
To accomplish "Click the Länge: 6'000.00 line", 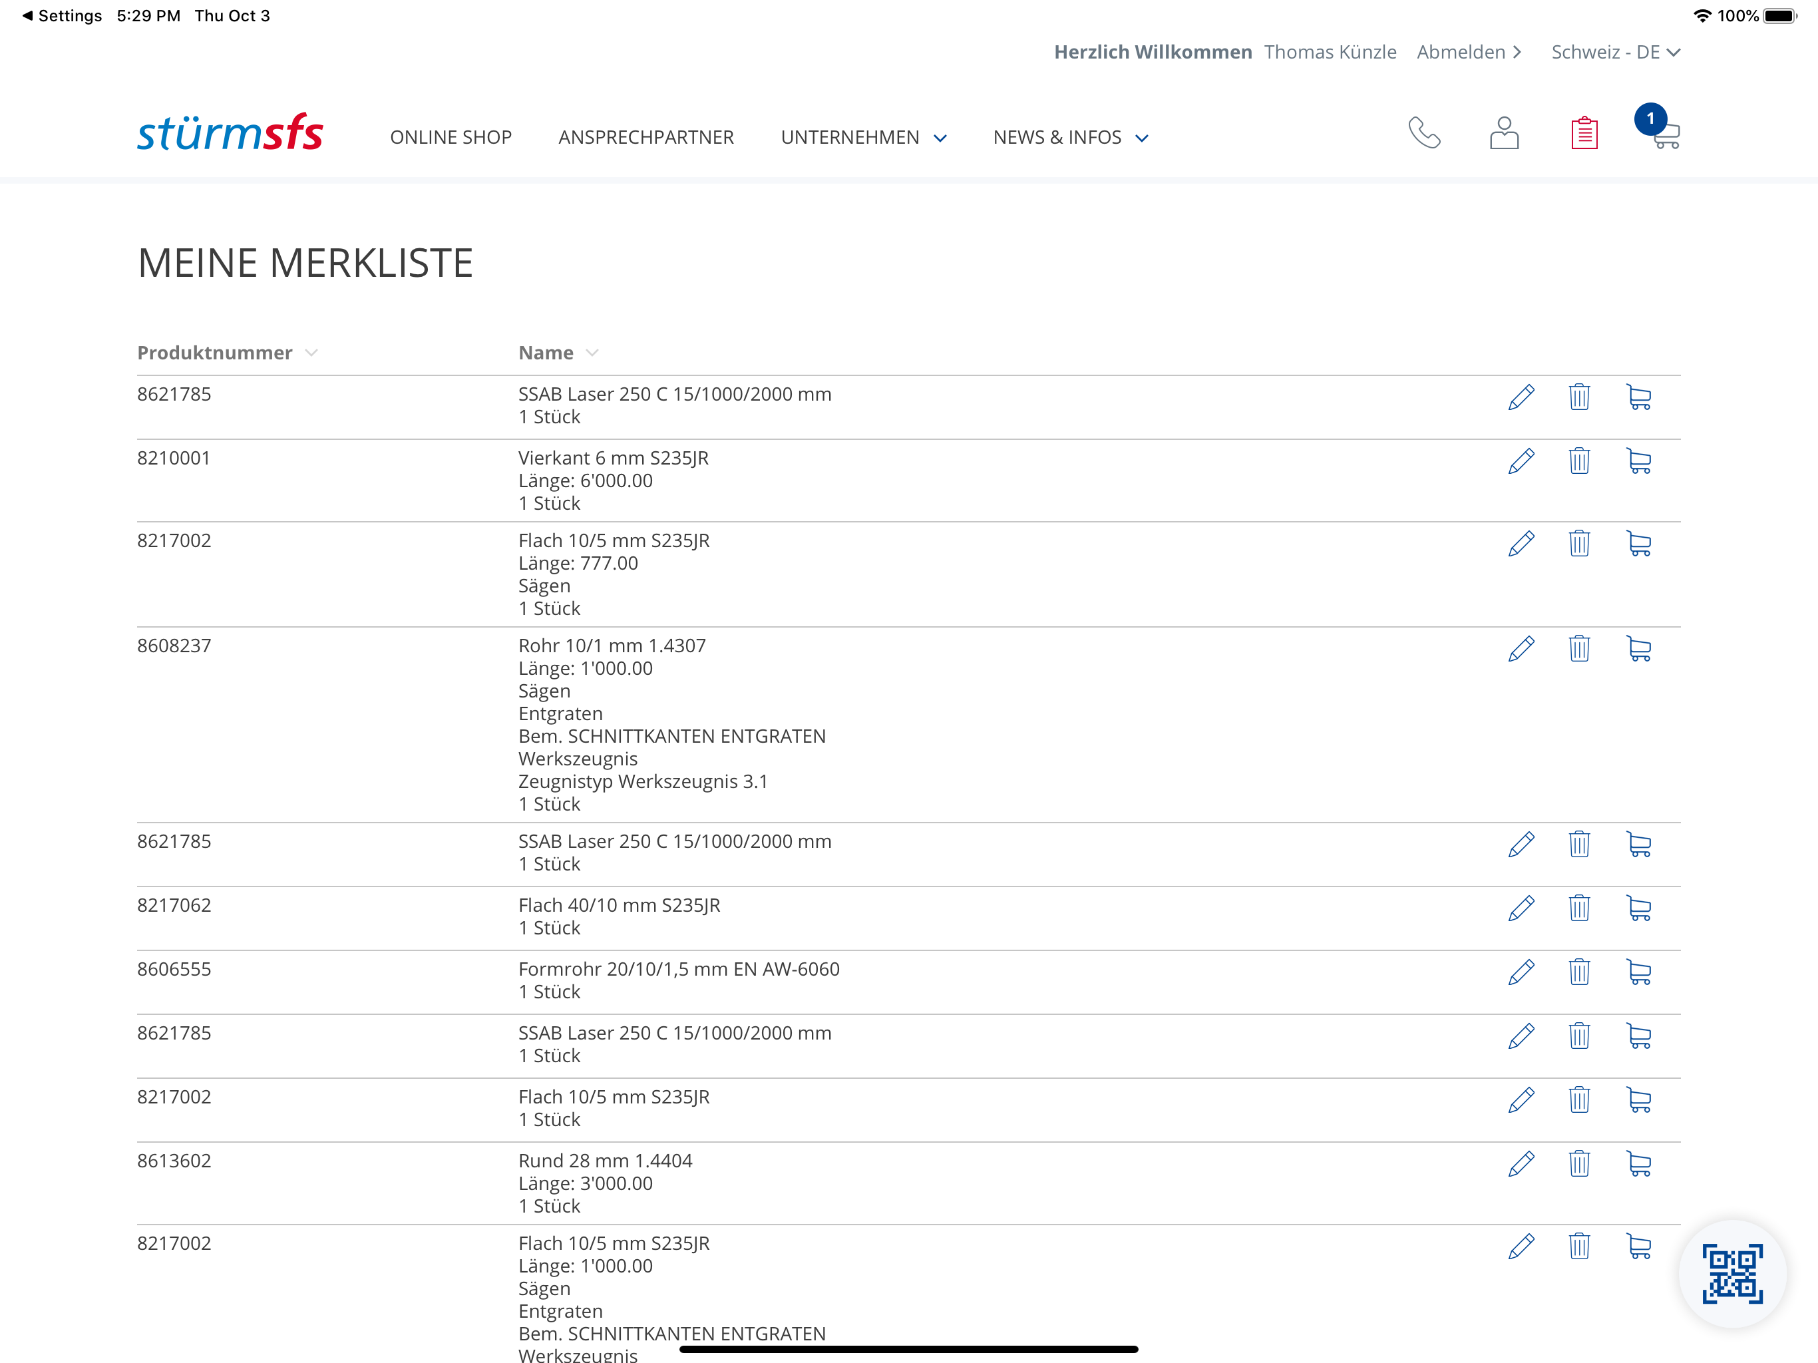I will click(x=585, y=481).
